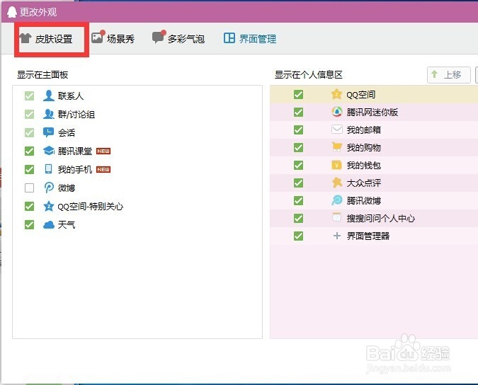The image size is (478, 385).
Task: Click the 上移 move-up button
Action: click(x=449, y=74)
